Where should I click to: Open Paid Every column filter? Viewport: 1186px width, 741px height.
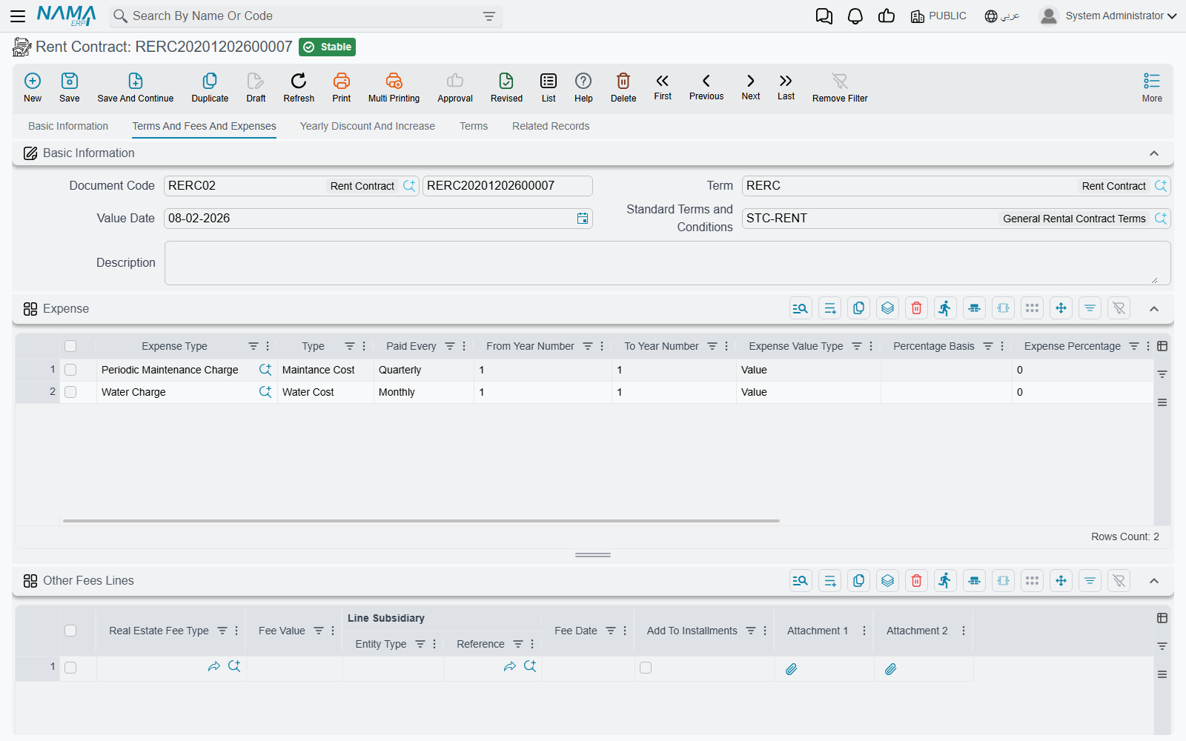coord(449,346)
